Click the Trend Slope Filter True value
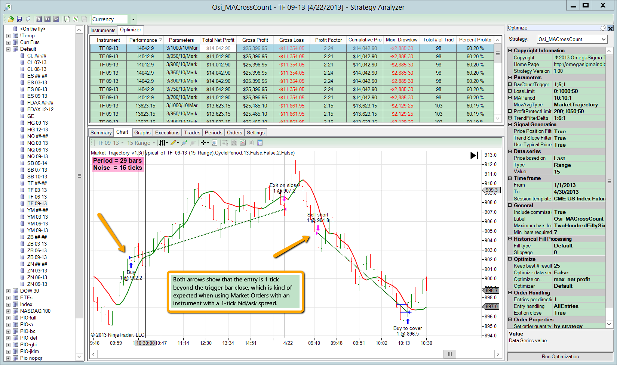 coord(579,138)
